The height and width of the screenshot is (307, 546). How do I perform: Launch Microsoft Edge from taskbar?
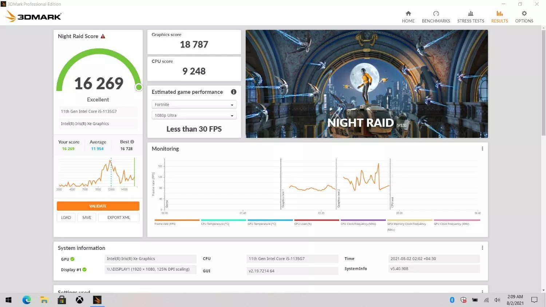[27, 300]
